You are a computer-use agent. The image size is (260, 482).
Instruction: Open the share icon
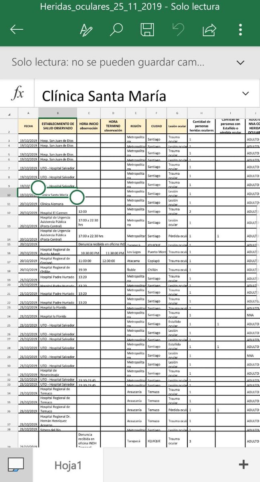click(x=209, y=30)
